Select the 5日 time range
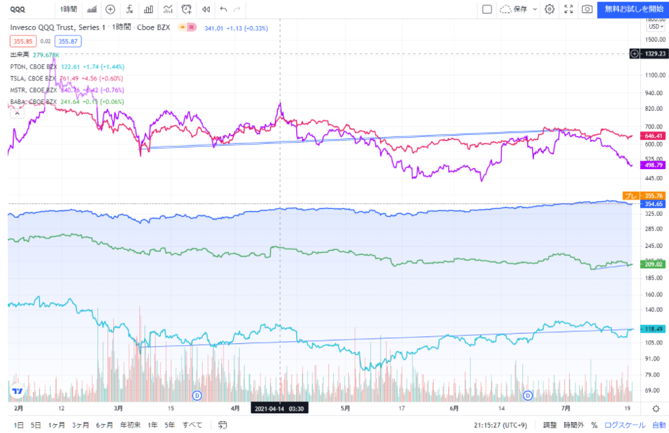669x433 pixels. click(x=36, y=425)
